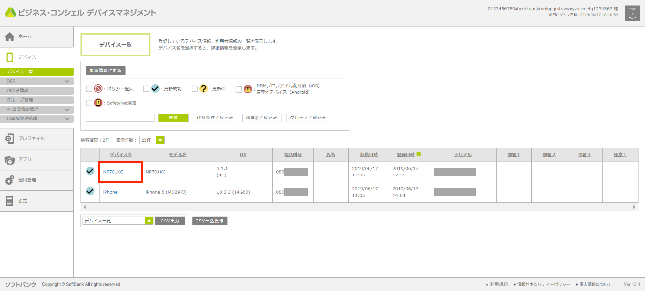Select グループ管理 in the sidebar
This screenshot has height=291, width=645.
(x=20, y=100)
